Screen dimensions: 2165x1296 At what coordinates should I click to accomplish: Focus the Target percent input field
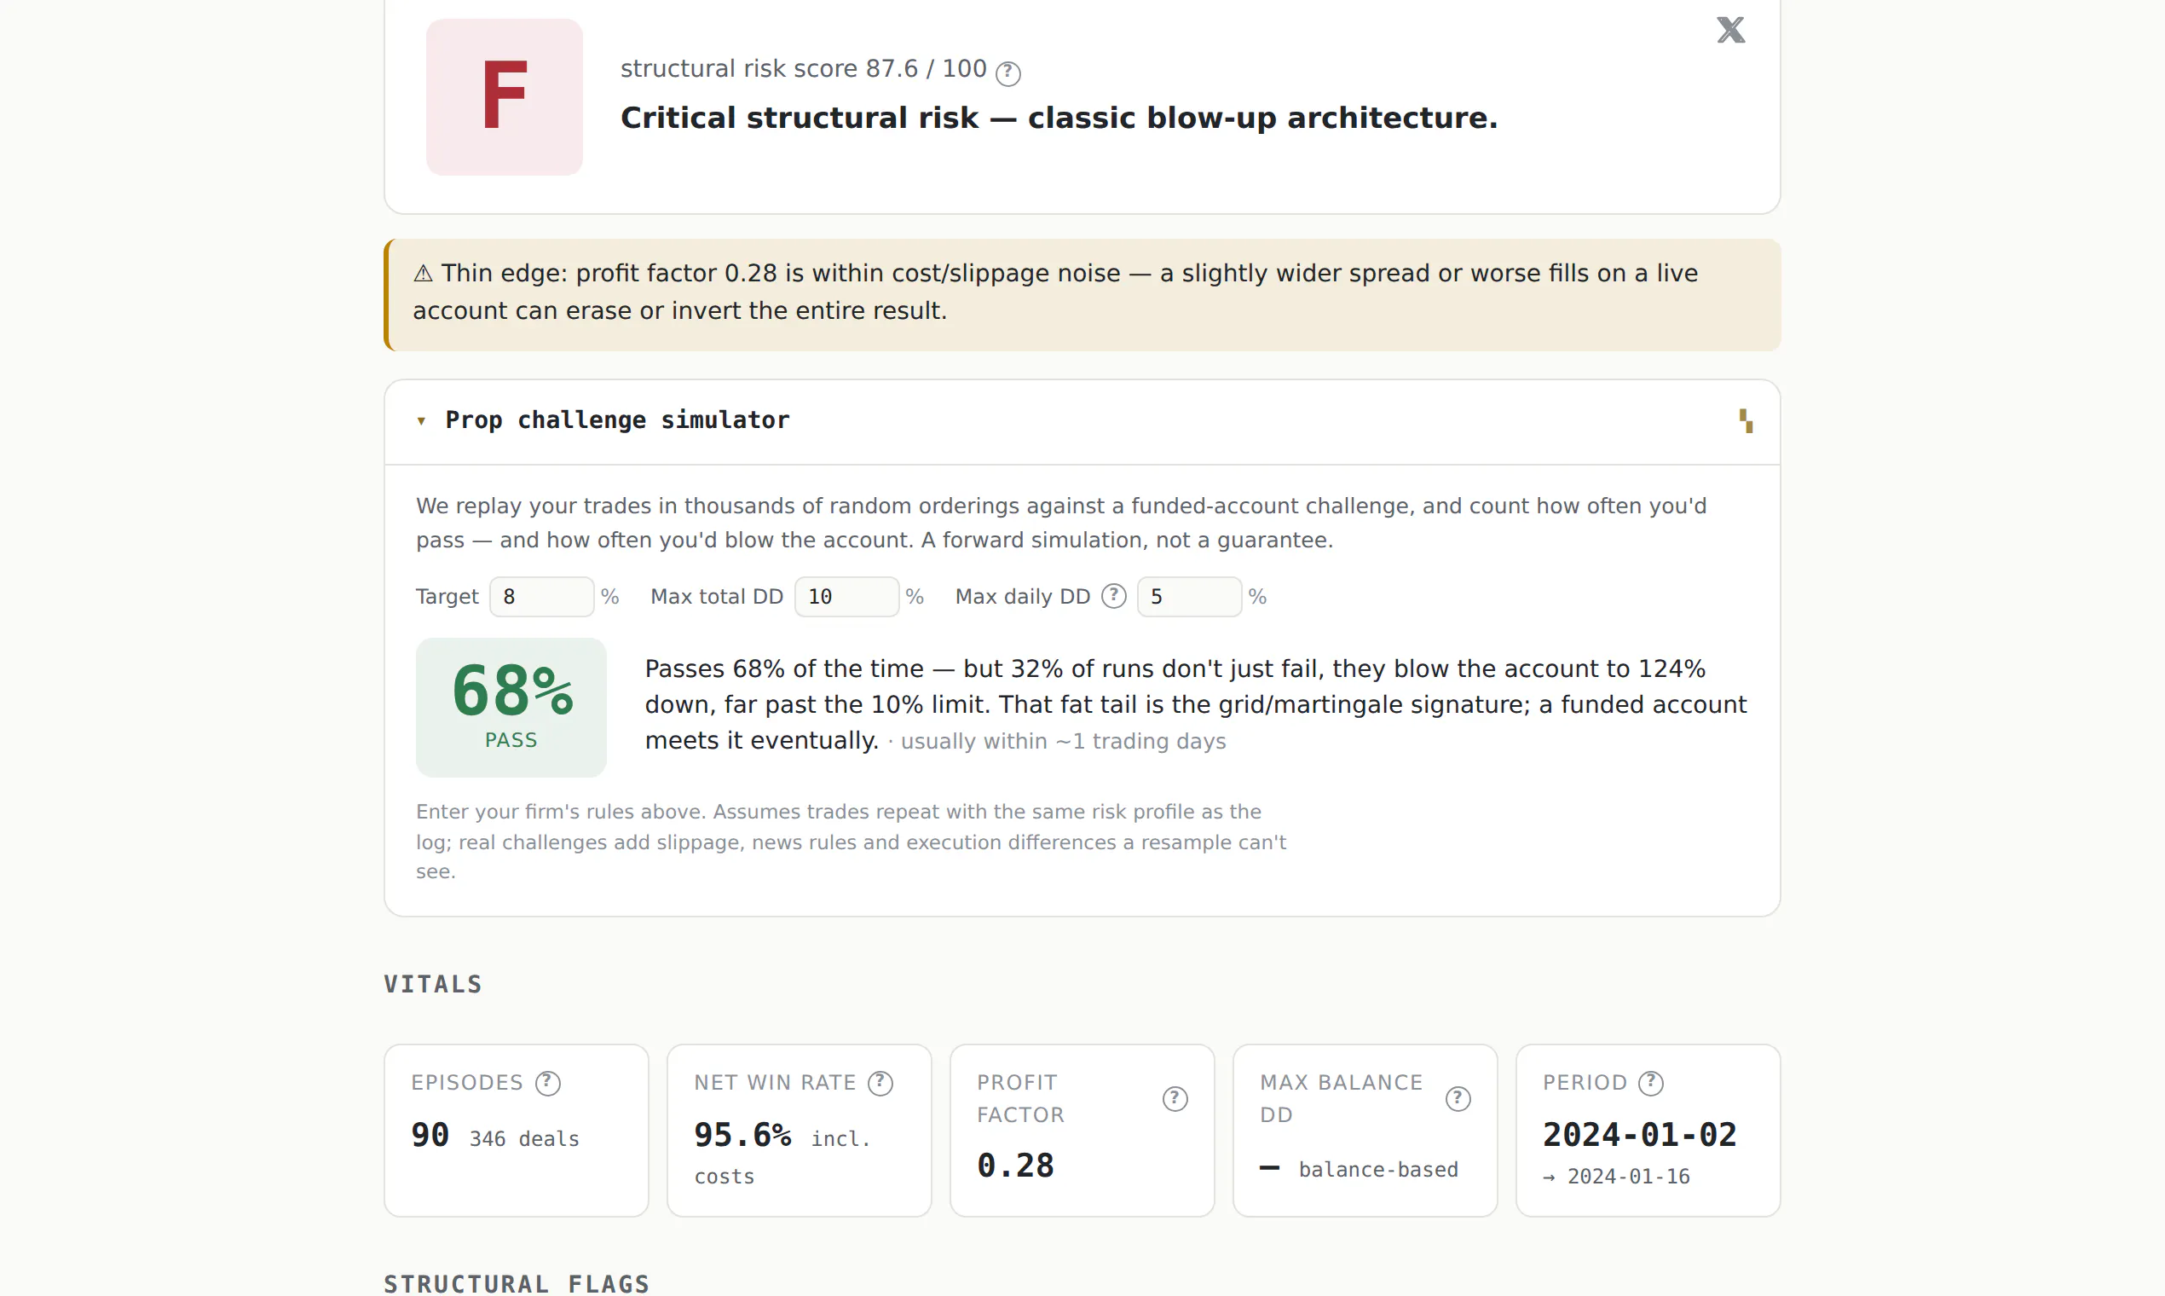[x=541, y=598]
